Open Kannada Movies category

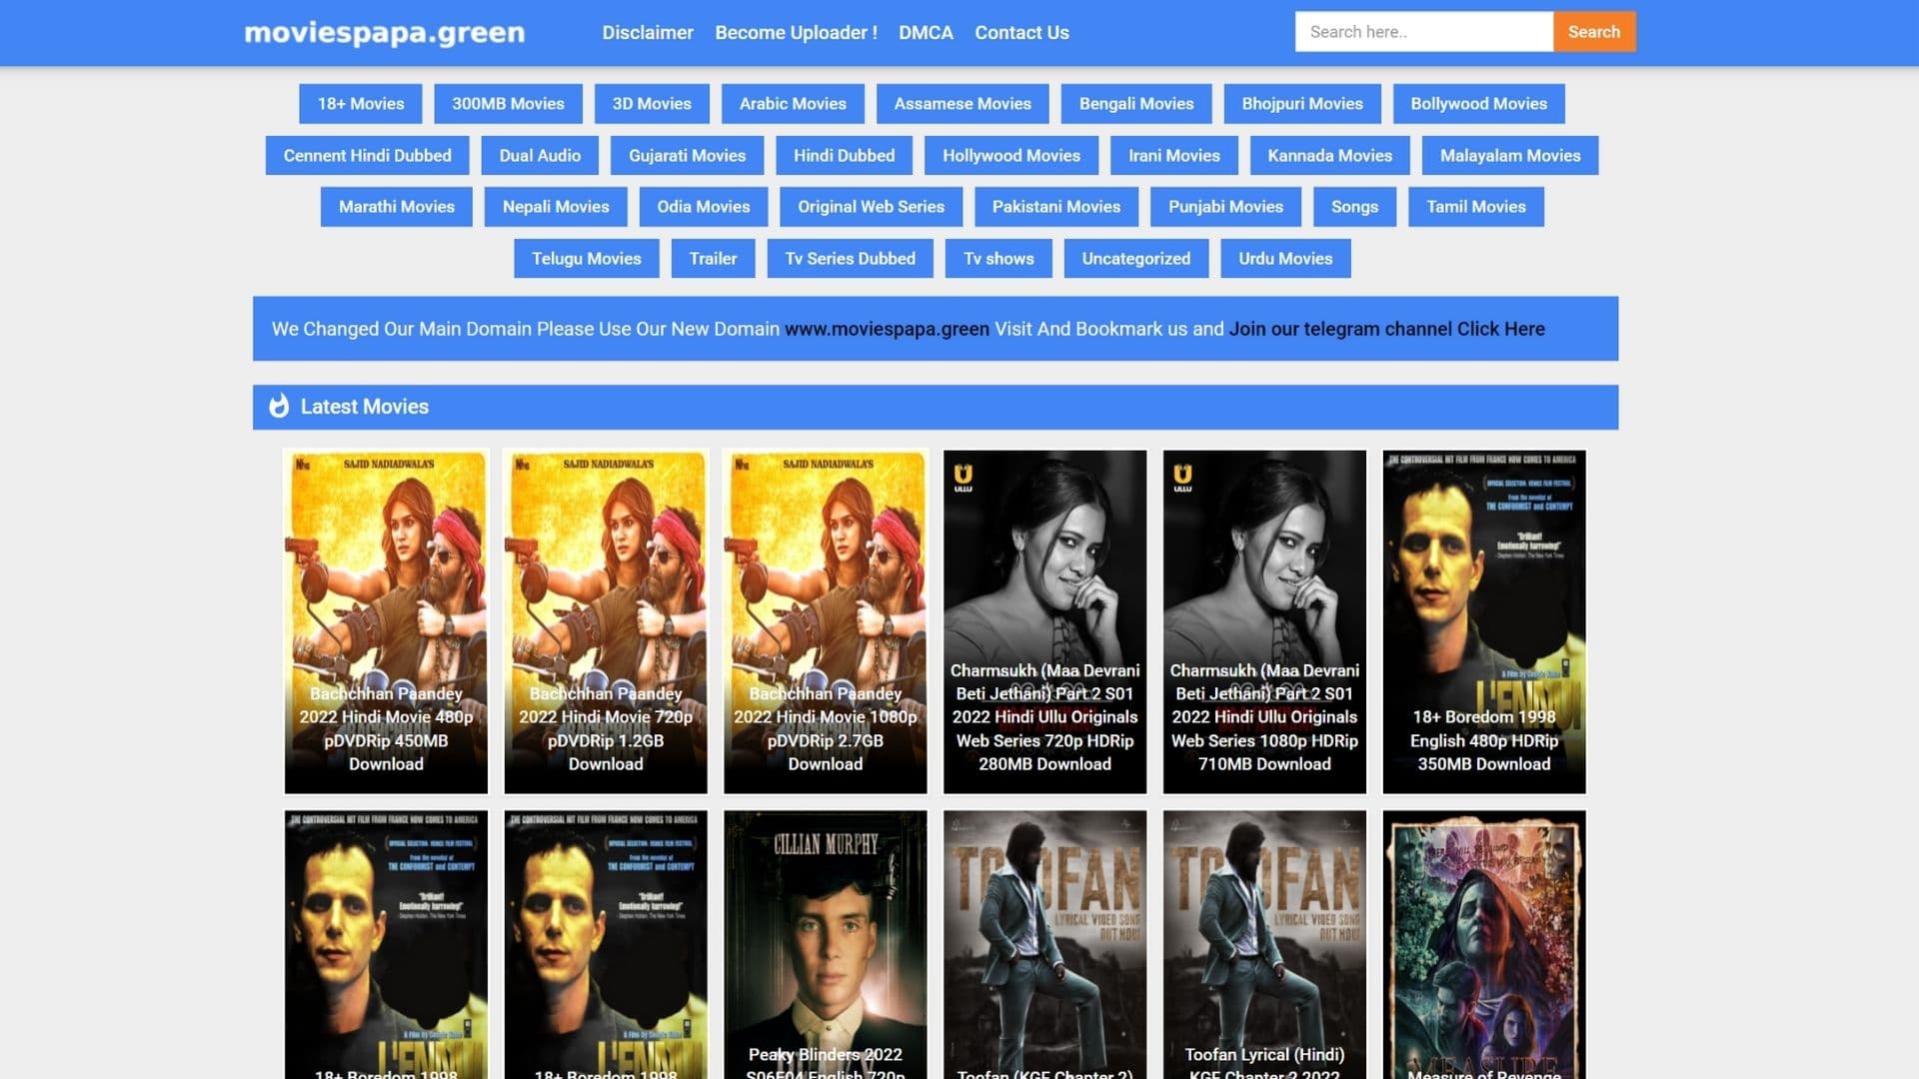tap(1329, 156)
